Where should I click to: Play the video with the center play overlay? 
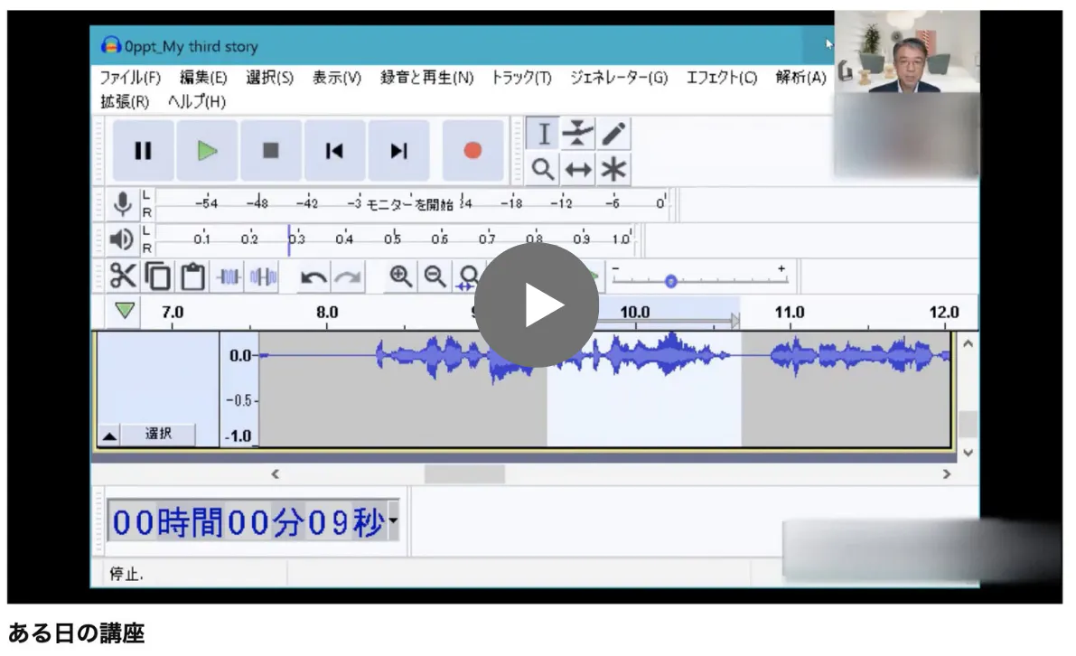[537, 305]
